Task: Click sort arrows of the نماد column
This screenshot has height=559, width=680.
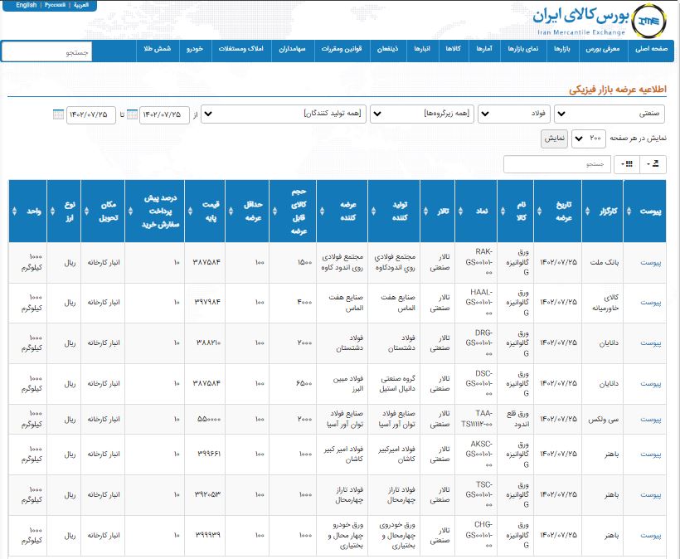Action: click(460, 211)
